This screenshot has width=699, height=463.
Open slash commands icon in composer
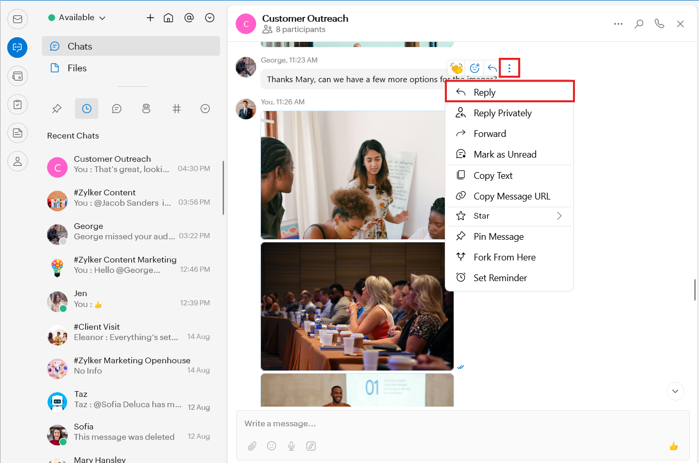click(x=311, y=446)
